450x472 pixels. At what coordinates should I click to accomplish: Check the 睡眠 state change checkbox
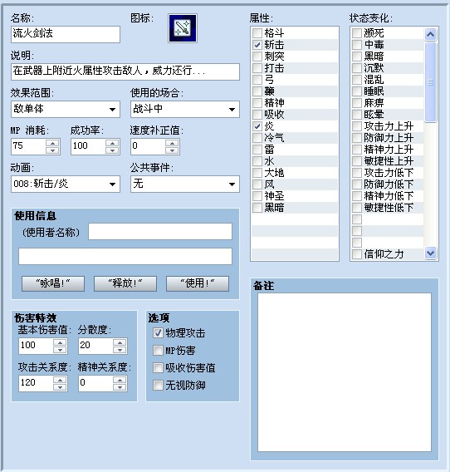pos(357,91)
